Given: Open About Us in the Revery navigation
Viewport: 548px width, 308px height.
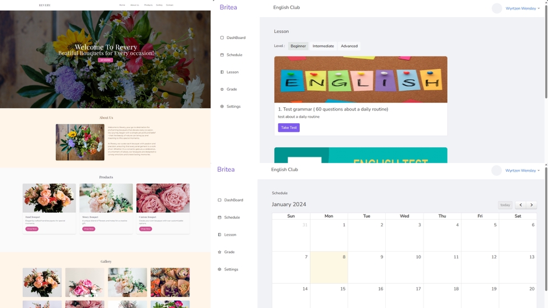Looking at the screenshot, I should pyautogui.click(x=135, y=5).
